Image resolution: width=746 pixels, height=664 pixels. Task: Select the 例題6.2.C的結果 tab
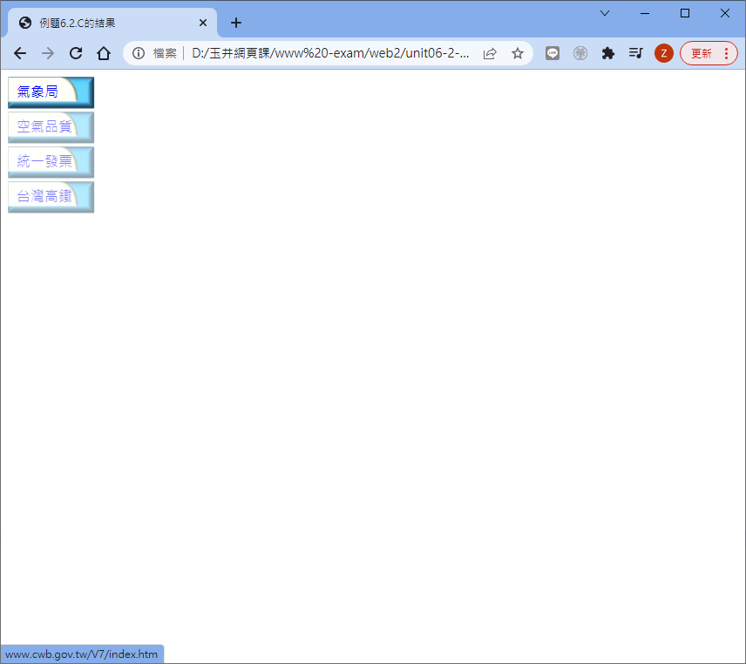[105, 23]
